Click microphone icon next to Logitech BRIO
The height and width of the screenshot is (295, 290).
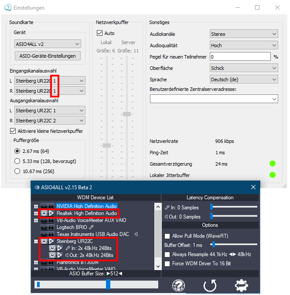point(92,227)
